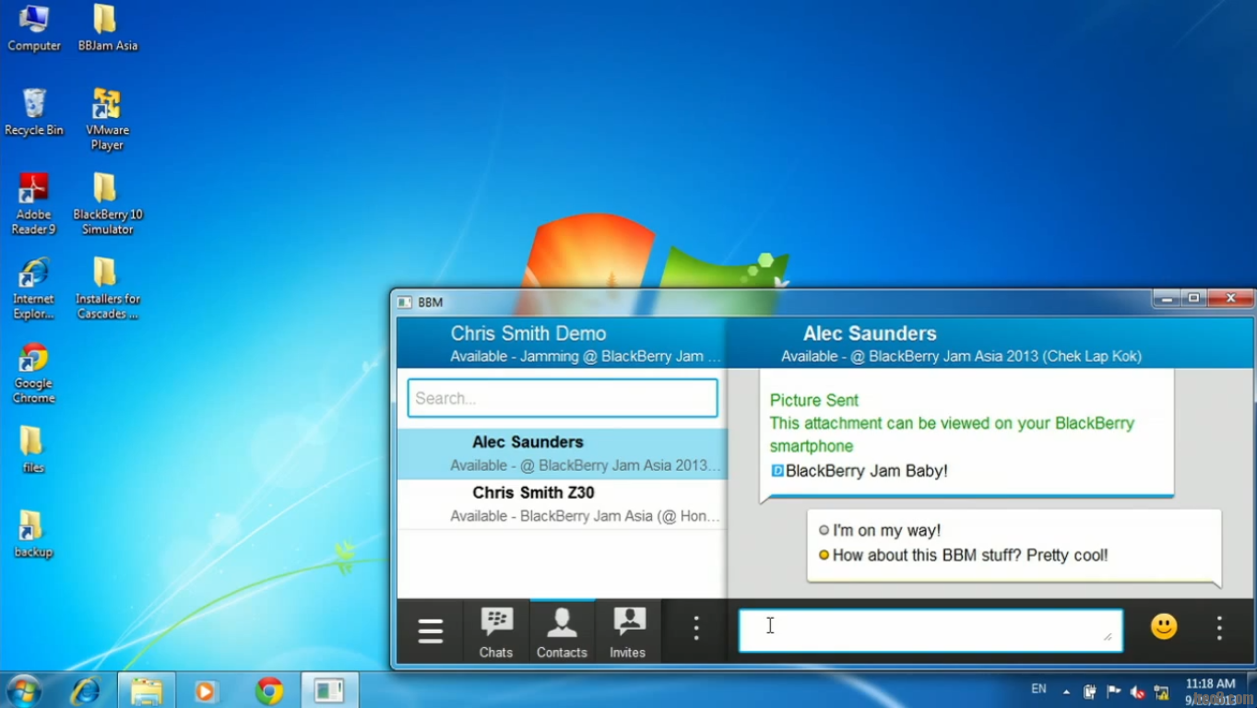Open chat overflow menu beside smiley
This screenshot has width=1257, height=708.
click(1219, 629)
